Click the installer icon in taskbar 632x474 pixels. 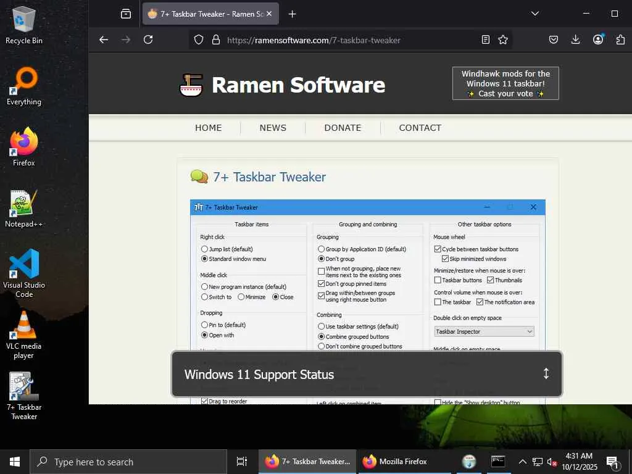pos(469,462)
